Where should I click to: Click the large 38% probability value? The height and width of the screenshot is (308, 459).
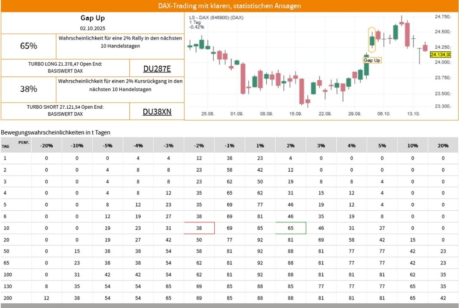[x=29, y=89]
